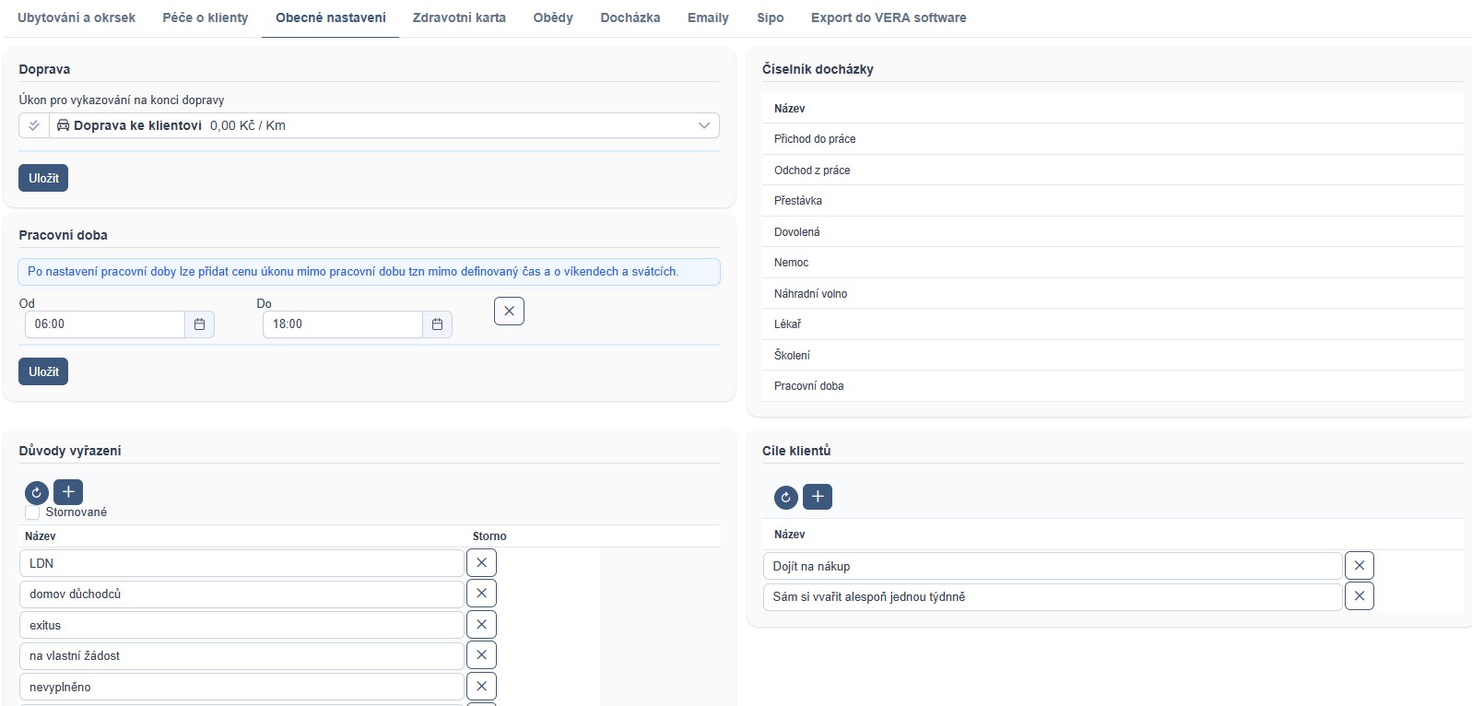Click the refresh icon in Důvody vyřazení
Image resolution: width=1472 pixels, height=706 pixels.
[x=37, y=493]
